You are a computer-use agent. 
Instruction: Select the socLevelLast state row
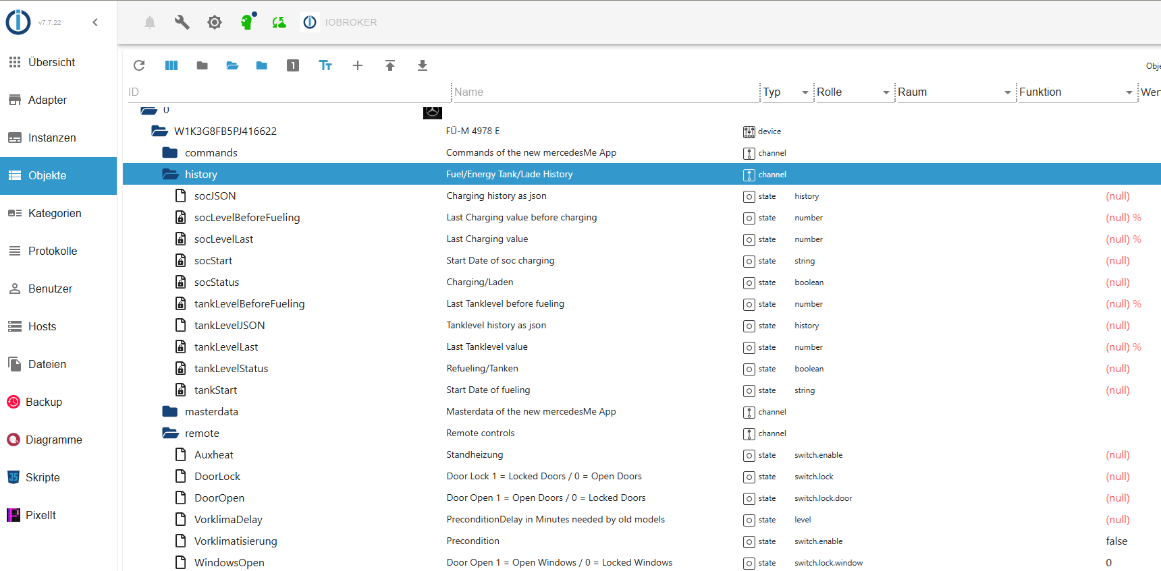tap(223, 239)
